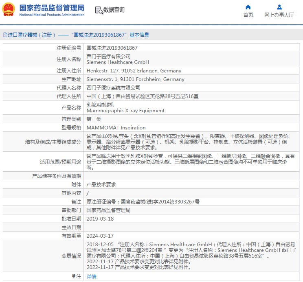Click the 其他内容 label
This screenshot has height=282, width=303.
(x=71, y=193)
